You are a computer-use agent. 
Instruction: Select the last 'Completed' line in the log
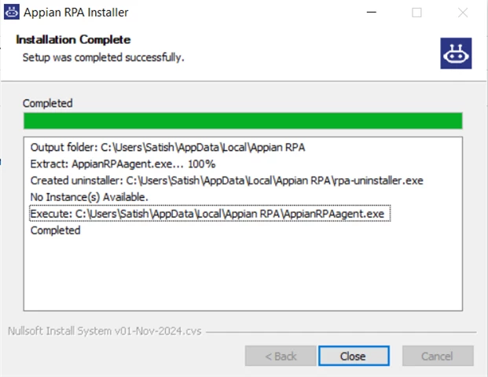(55, 230)
